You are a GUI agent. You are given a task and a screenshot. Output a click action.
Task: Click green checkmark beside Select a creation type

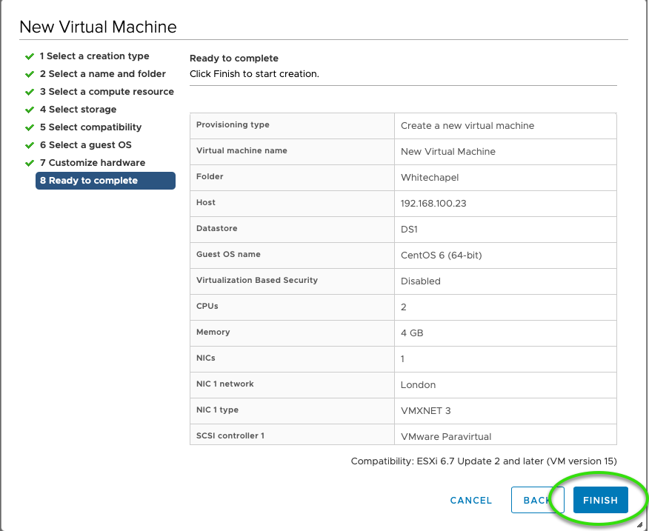coord(30,56)
